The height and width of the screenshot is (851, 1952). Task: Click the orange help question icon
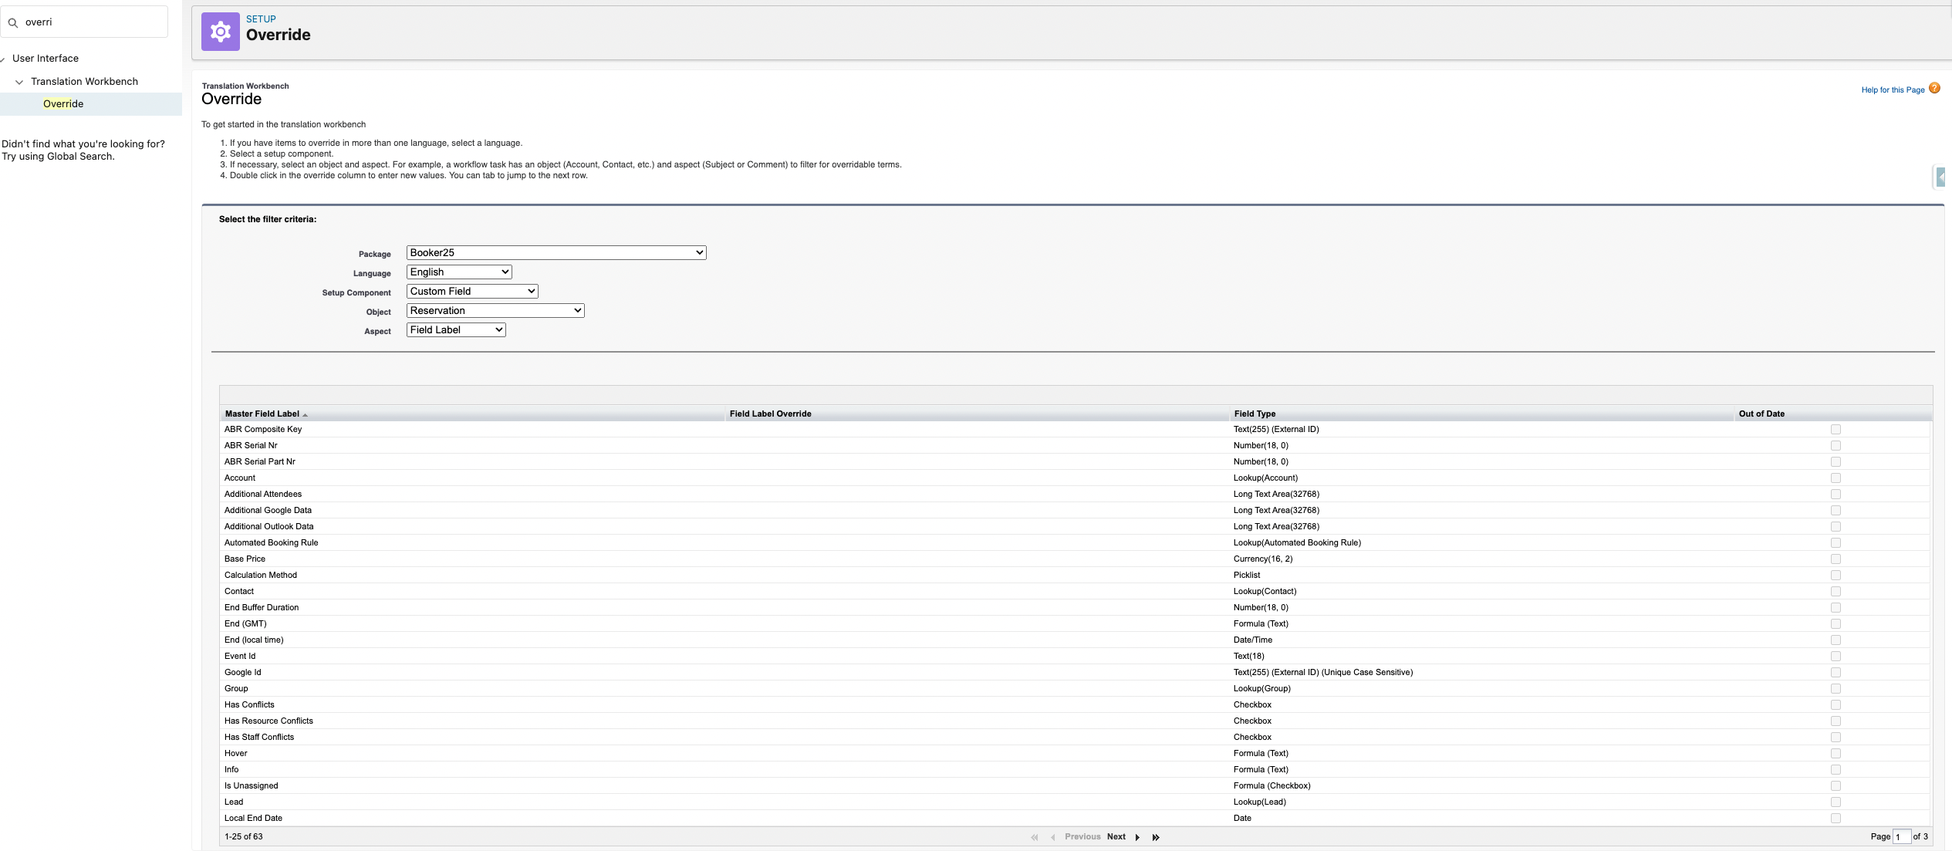pos(1934,88)
